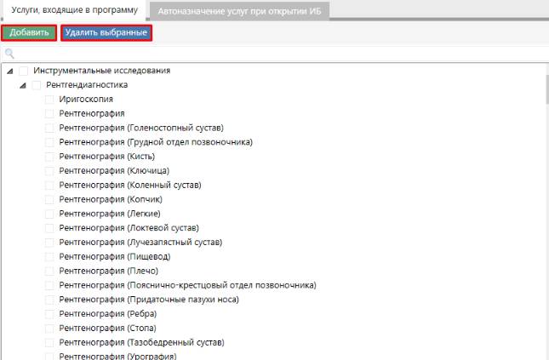Select Рентгенография (Тазобедренный сустав) row

point(141,342)
